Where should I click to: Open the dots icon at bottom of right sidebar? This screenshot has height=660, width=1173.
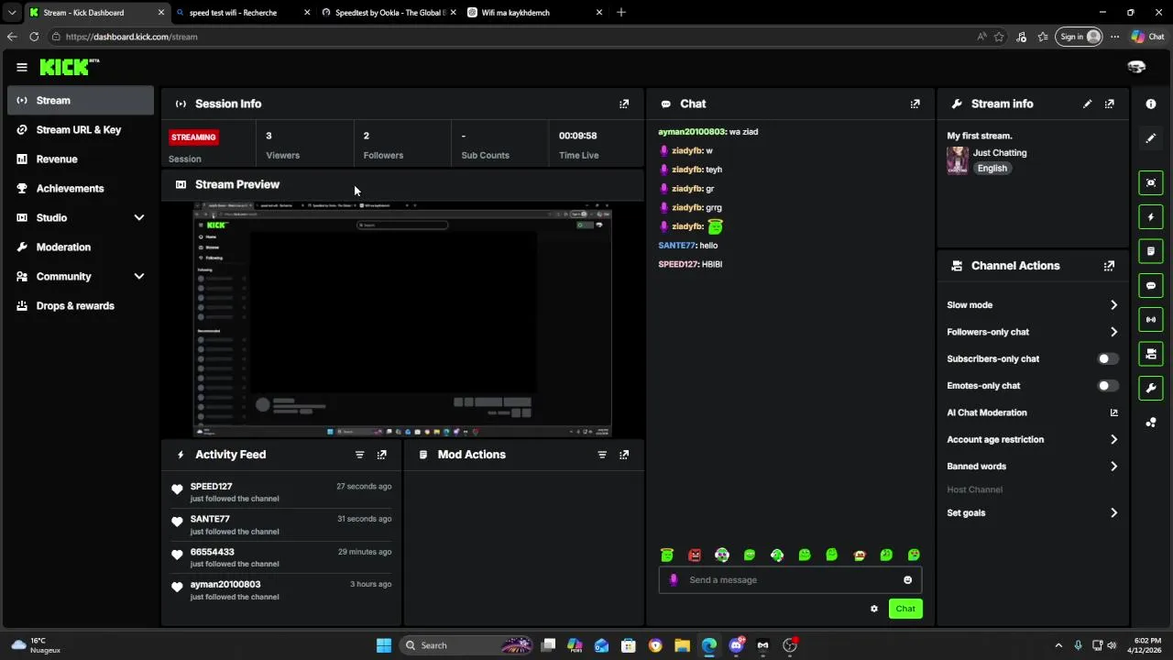(1151, 423)
